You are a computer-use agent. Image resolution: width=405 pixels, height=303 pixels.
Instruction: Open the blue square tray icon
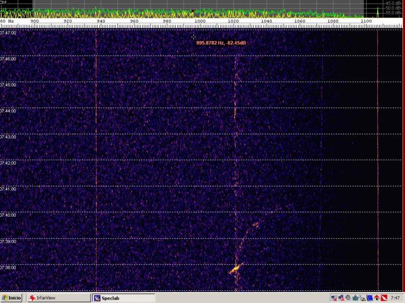point(370,298)
